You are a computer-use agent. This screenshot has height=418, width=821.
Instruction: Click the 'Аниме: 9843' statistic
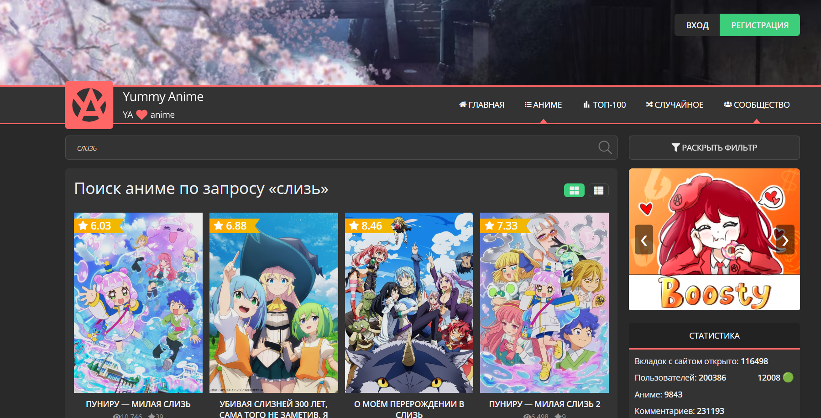pos(659,395)
